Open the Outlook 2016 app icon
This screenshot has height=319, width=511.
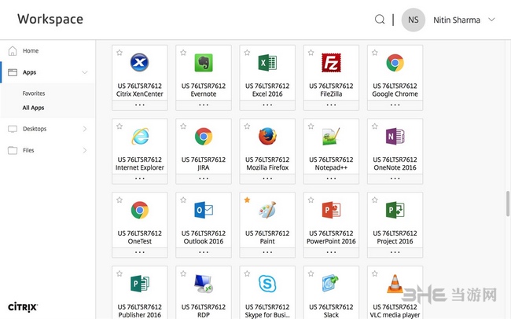204,210
